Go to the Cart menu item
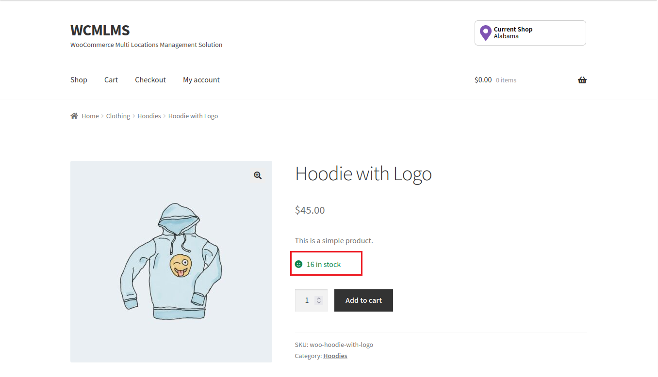This screenshot has height=377, width=658. point(111,80)
